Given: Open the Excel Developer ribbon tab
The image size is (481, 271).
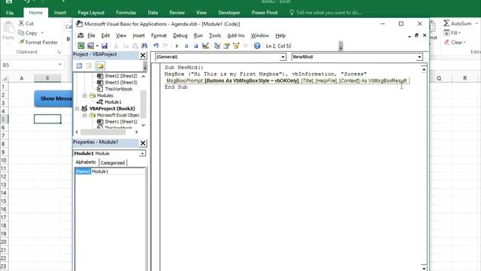Looking at the screenshot, I should pyautogui.click(x=229, y=13).
